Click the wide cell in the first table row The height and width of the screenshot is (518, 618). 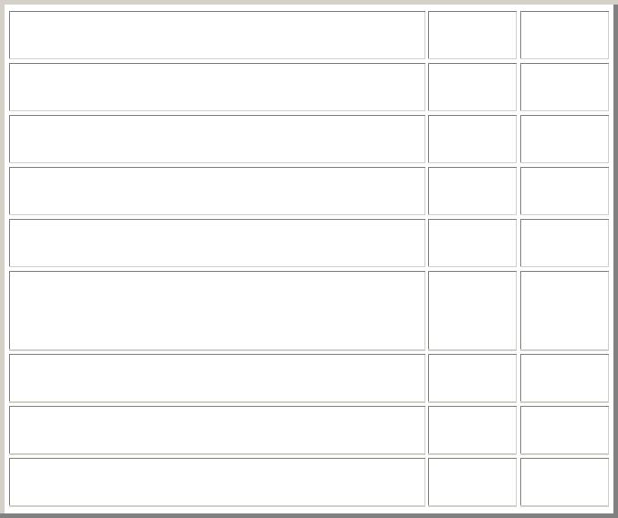point(217,35)
